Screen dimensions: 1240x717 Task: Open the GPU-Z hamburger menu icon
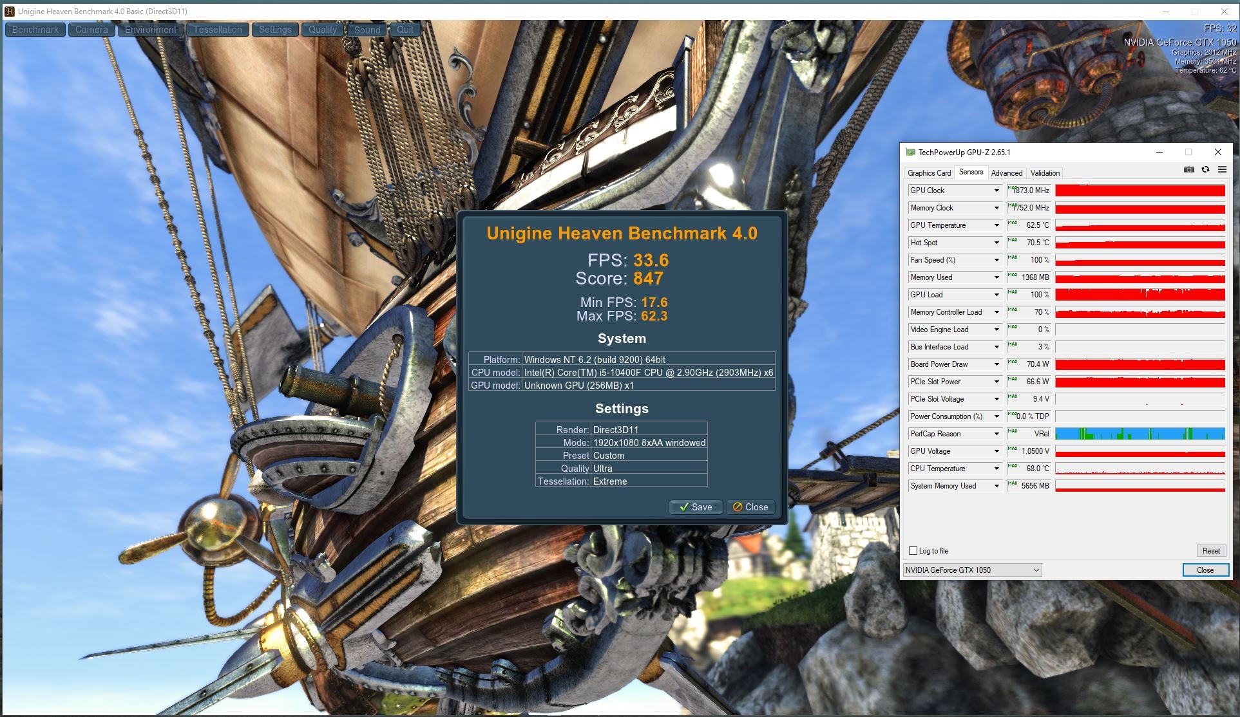1222,170
